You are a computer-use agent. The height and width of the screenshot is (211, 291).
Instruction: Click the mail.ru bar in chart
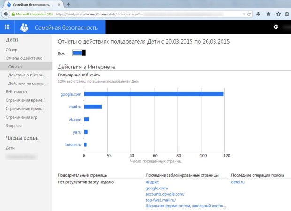click(x=93, y=106)
